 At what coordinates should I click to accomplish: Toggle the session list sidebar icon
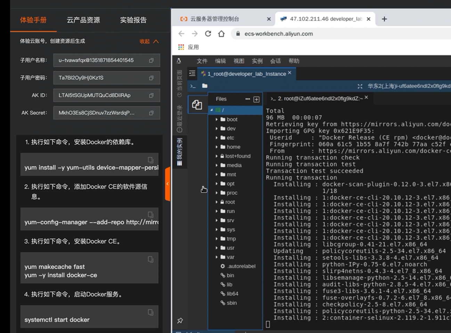point(192,73)
